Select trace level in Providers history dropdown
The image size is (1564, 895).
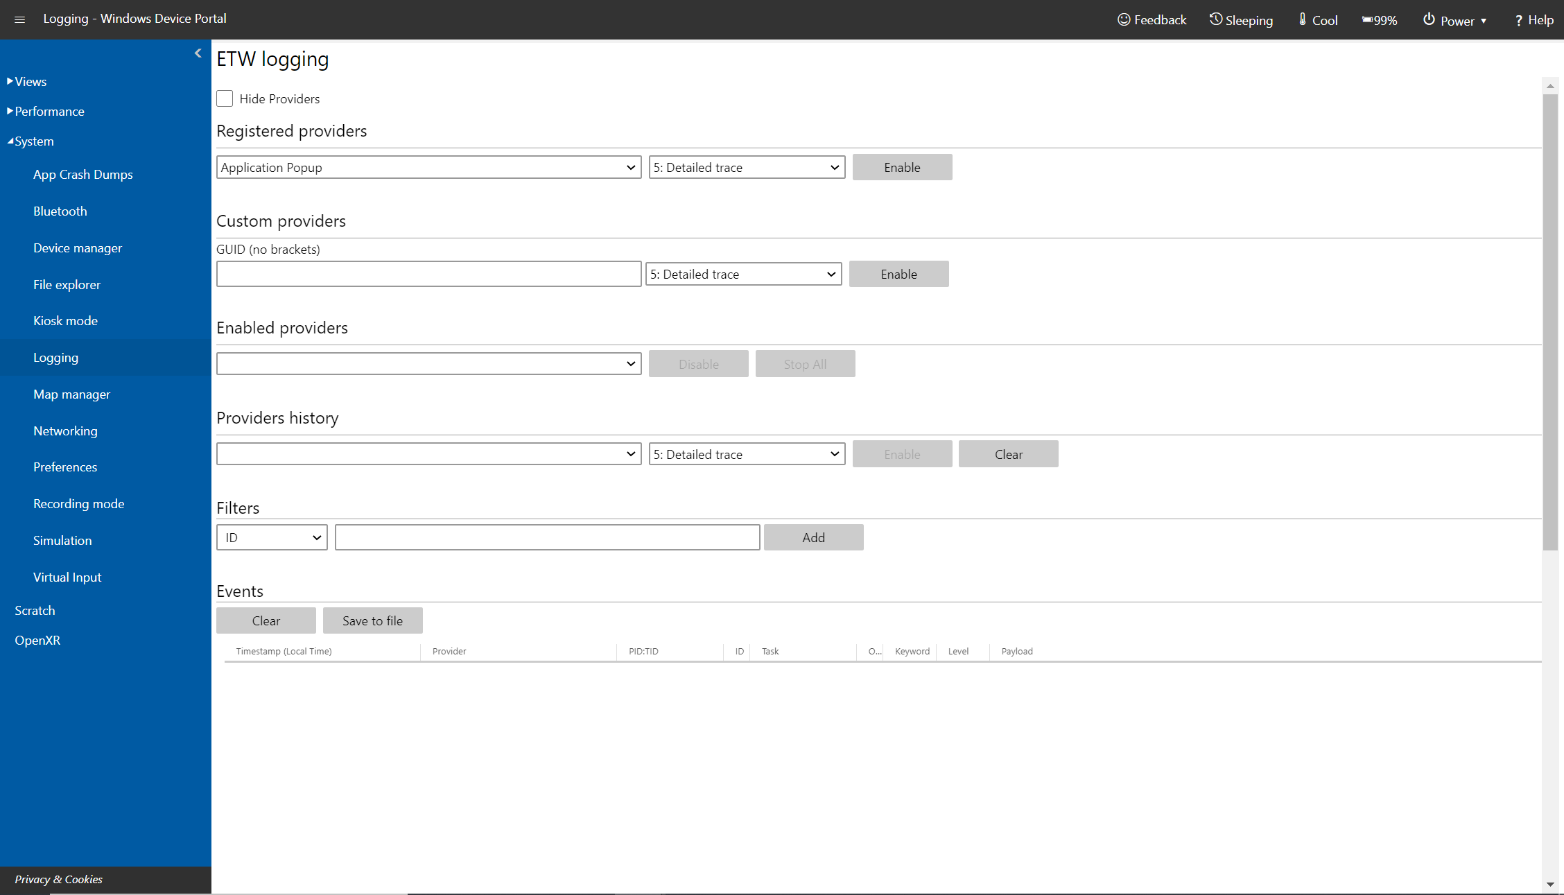[x=745, y=453]
